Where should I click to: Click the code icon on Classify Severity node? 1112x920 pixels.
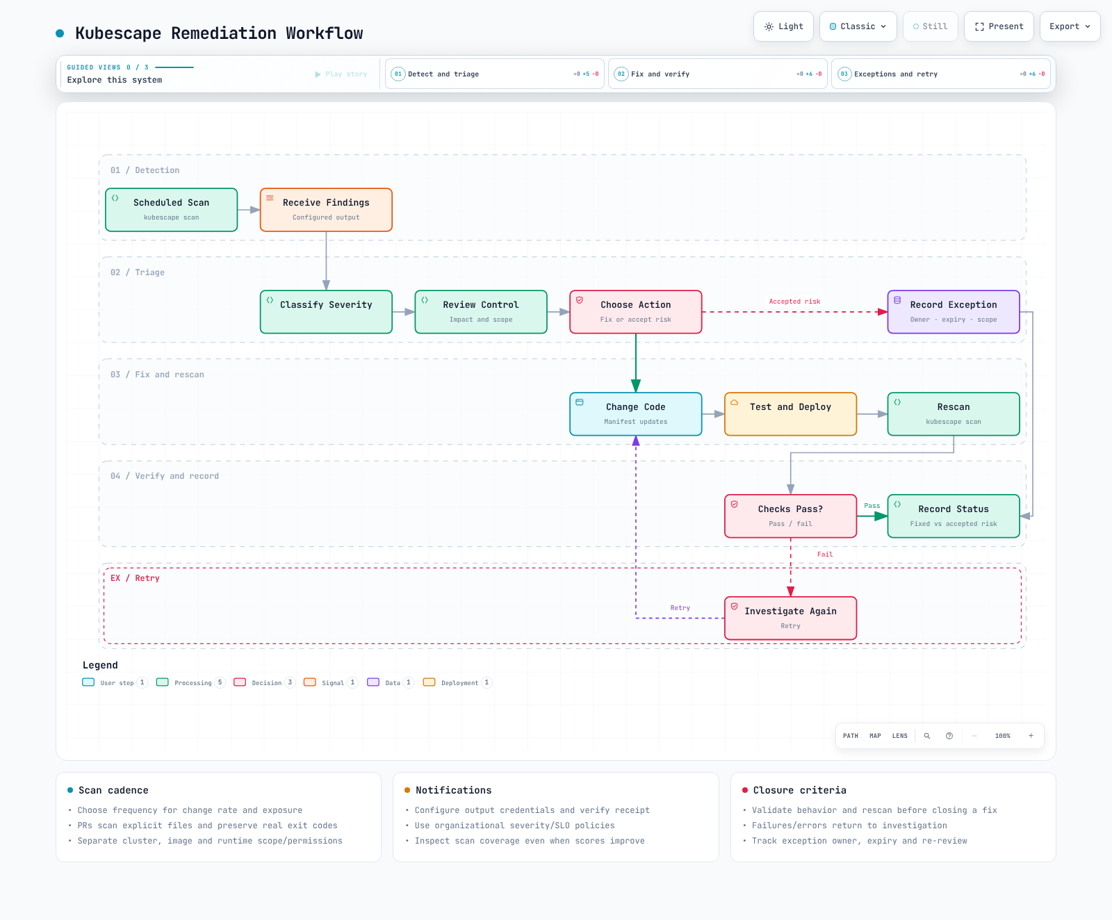pyautogui.click(x=270, y=300)
